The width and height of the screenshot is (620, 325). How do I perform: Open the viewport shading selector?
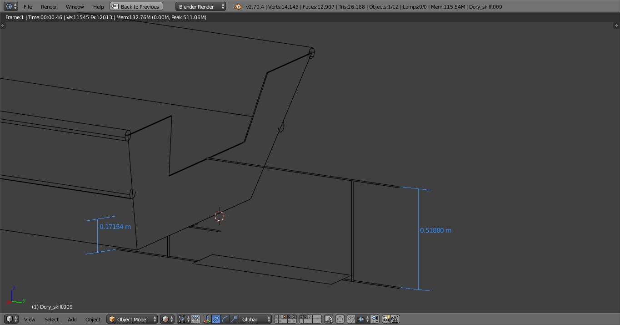[167, 319]
